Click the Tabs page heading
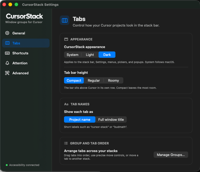This screenshot has width=200, height=172. [x=79, y=19]
